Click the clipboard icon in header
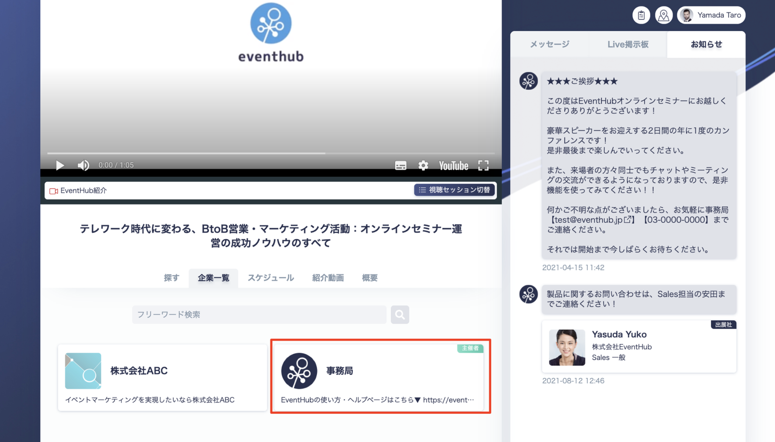This screenshot has width=775, height=442. (x=641, y=15)
